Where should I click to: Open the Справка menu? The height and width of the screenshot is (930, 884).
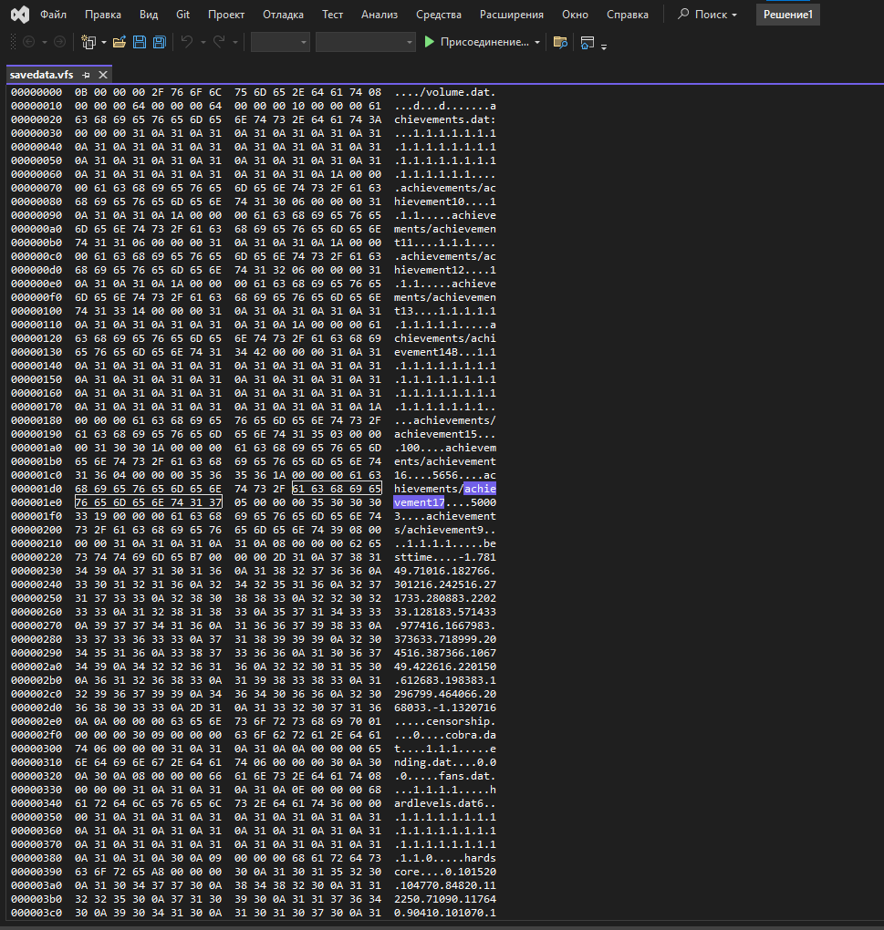(627, 15)
